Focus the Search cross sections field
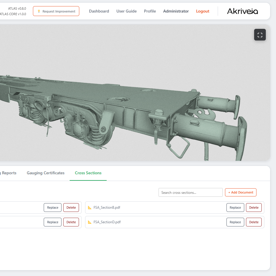Screen dimensions: 276x276 point(190,192)
